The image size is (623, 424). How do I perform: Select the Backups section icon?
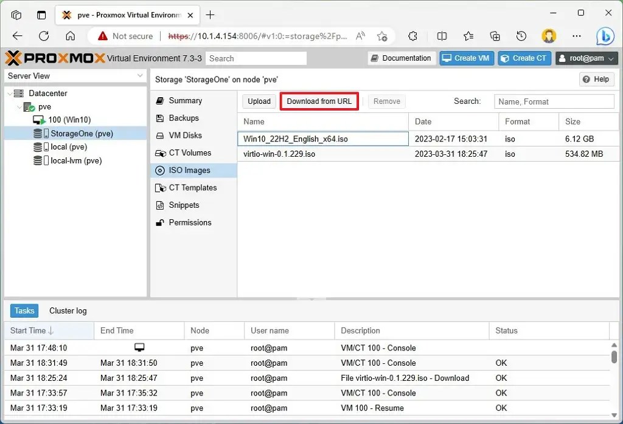click(x=161, y=118)
